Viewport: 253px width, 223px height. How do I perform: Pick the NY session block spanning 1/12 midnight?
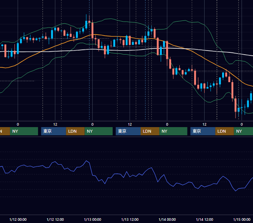(x=24, y=131)
